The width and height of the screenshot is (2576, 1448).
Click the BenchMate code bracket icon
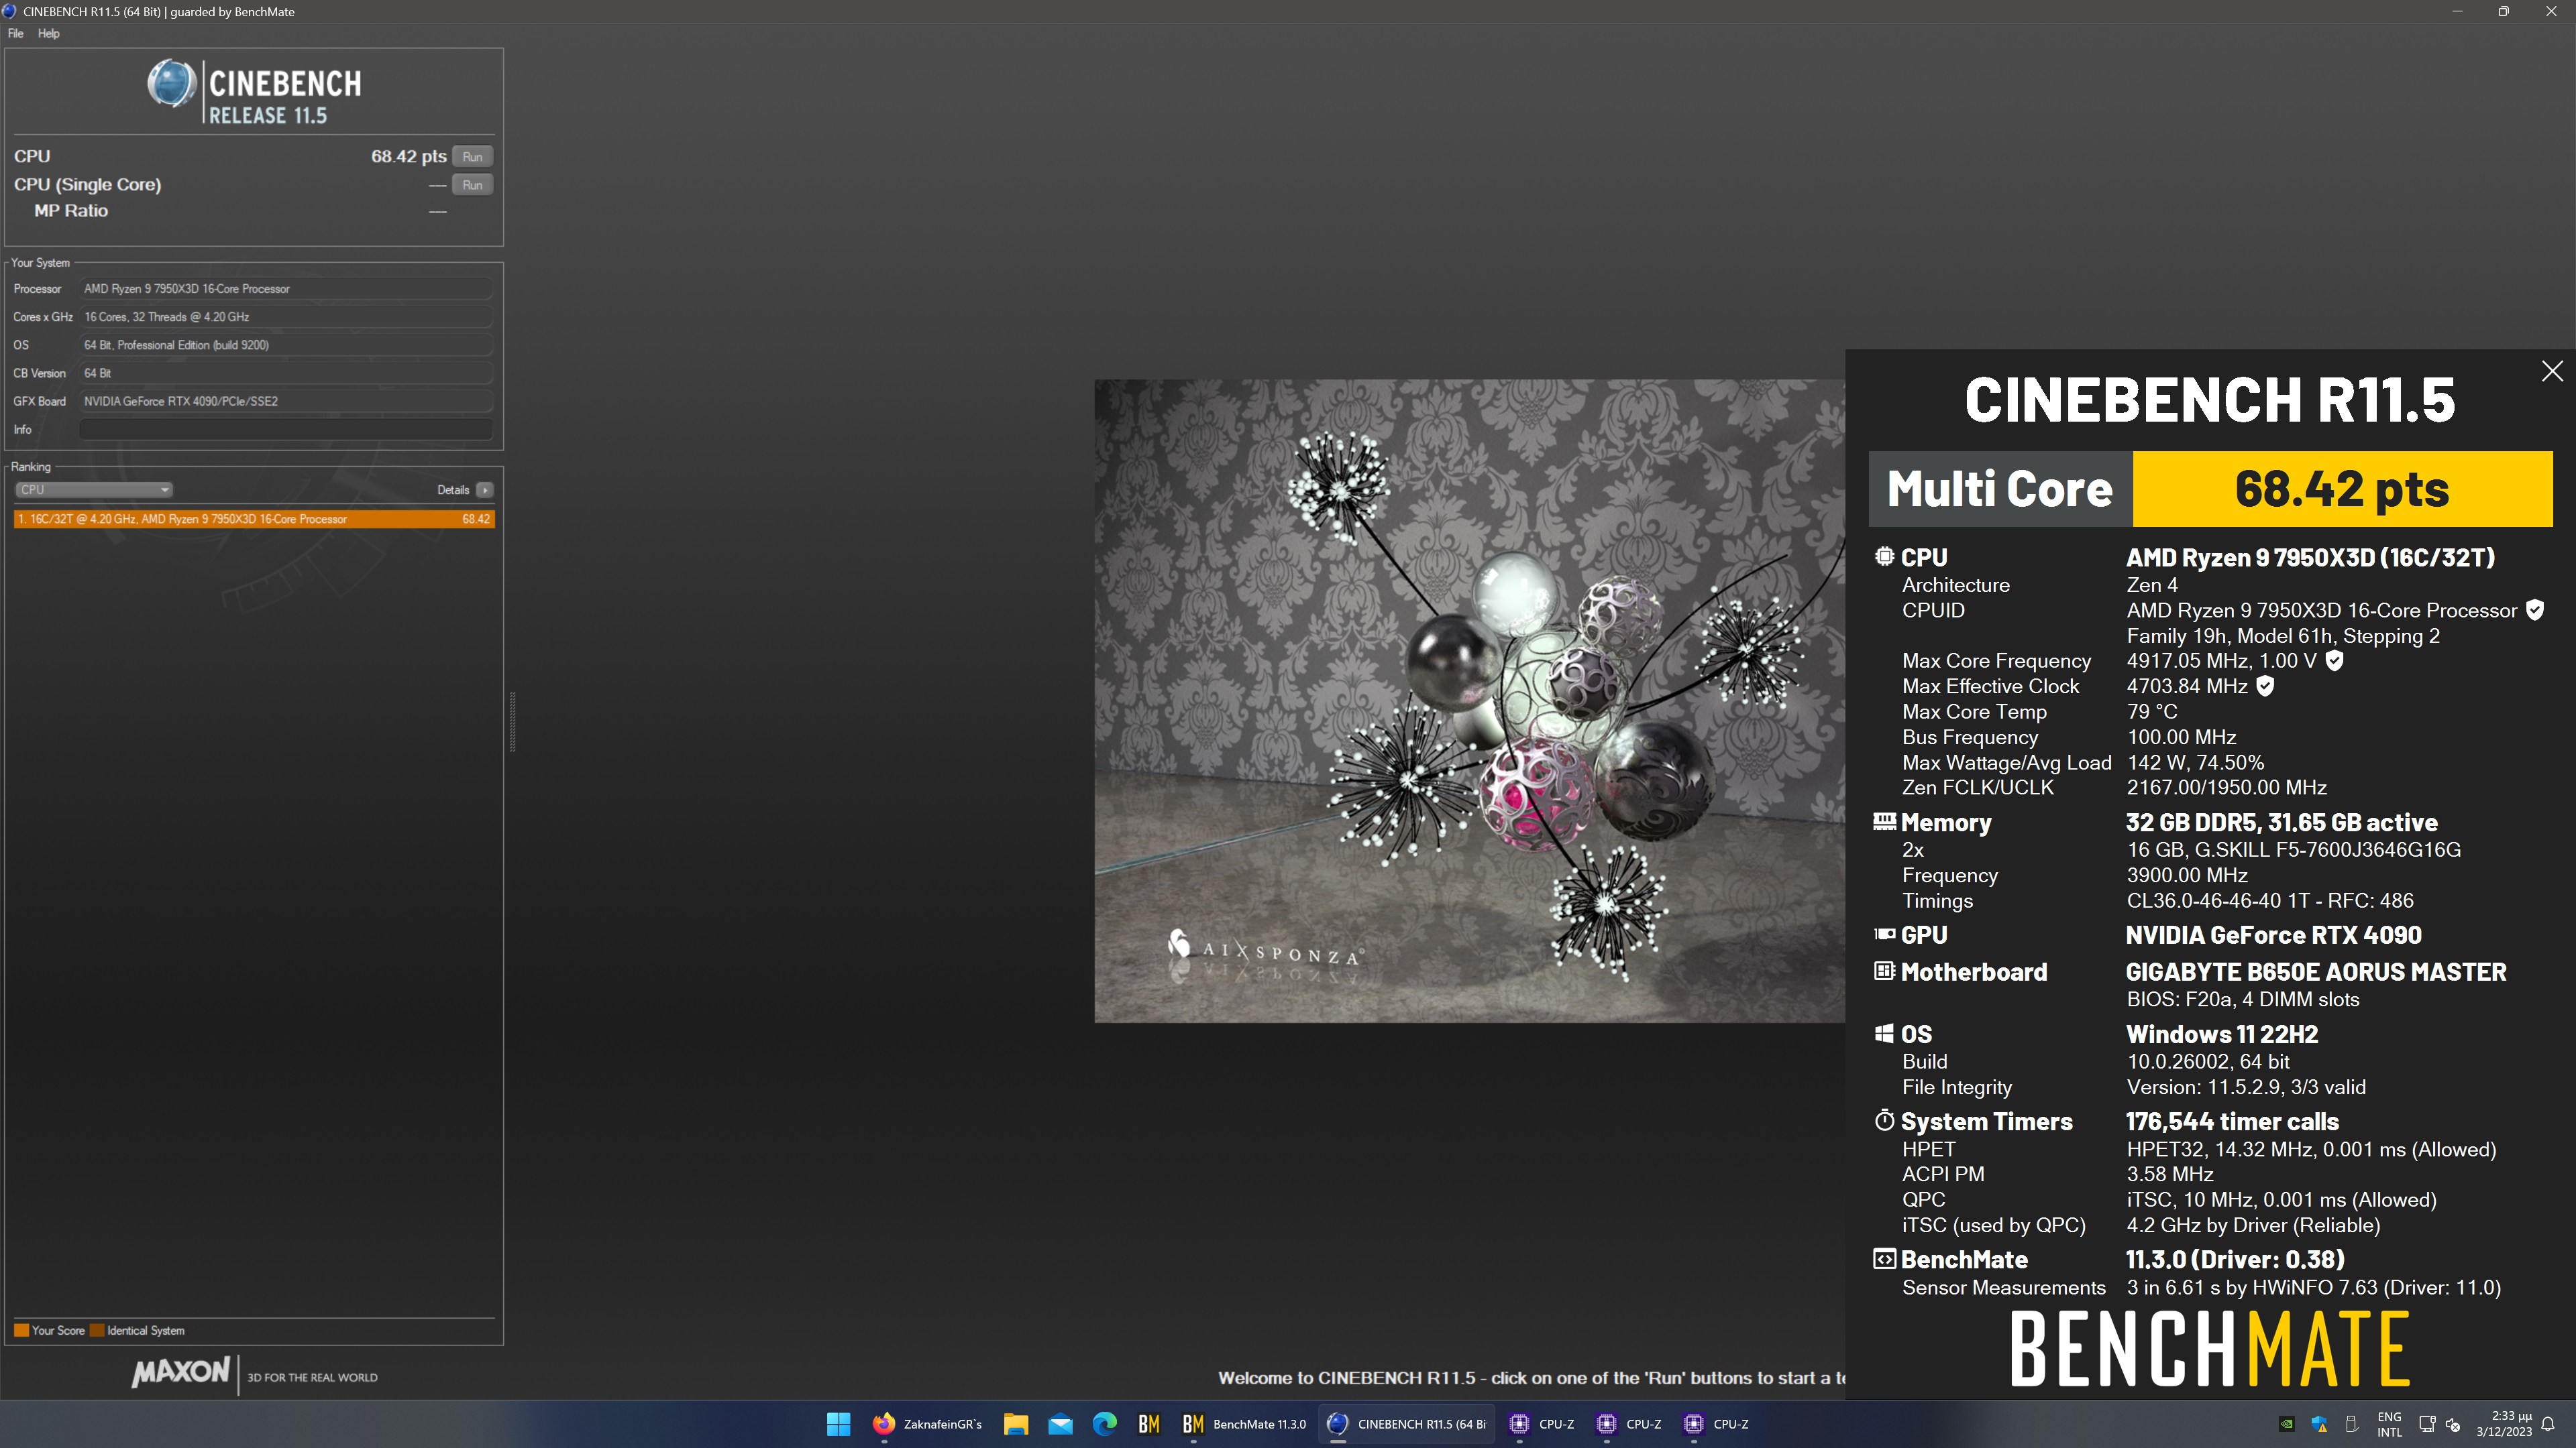click(x=1884, y=1259)
